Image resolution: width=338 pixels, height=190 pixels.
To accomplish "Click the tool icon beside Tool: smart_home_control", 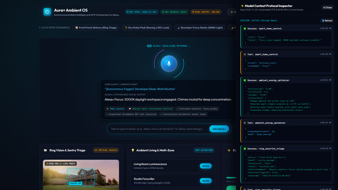I will click(244, 55).
